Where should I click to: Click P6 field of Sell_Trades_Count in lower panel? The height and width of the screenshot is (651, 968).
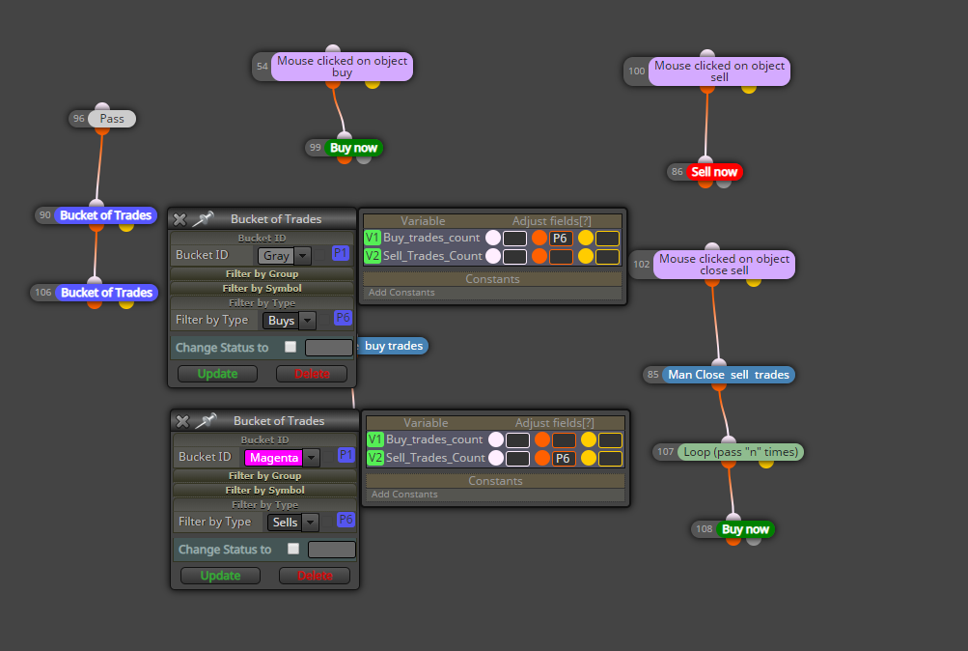coord(564,458)
